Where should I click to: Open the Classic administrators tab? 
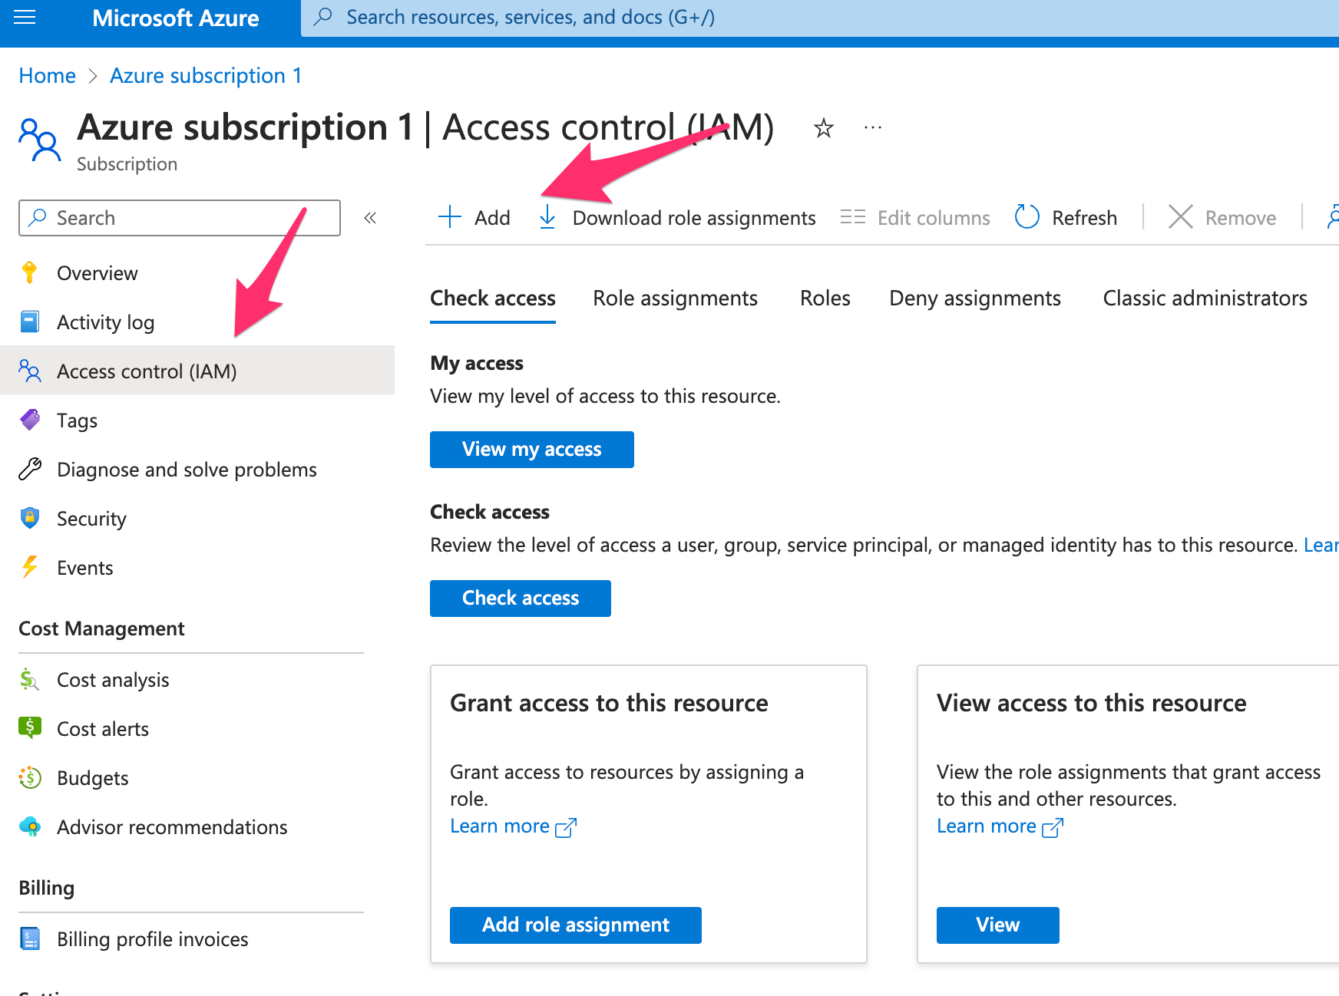point(1205,298)
